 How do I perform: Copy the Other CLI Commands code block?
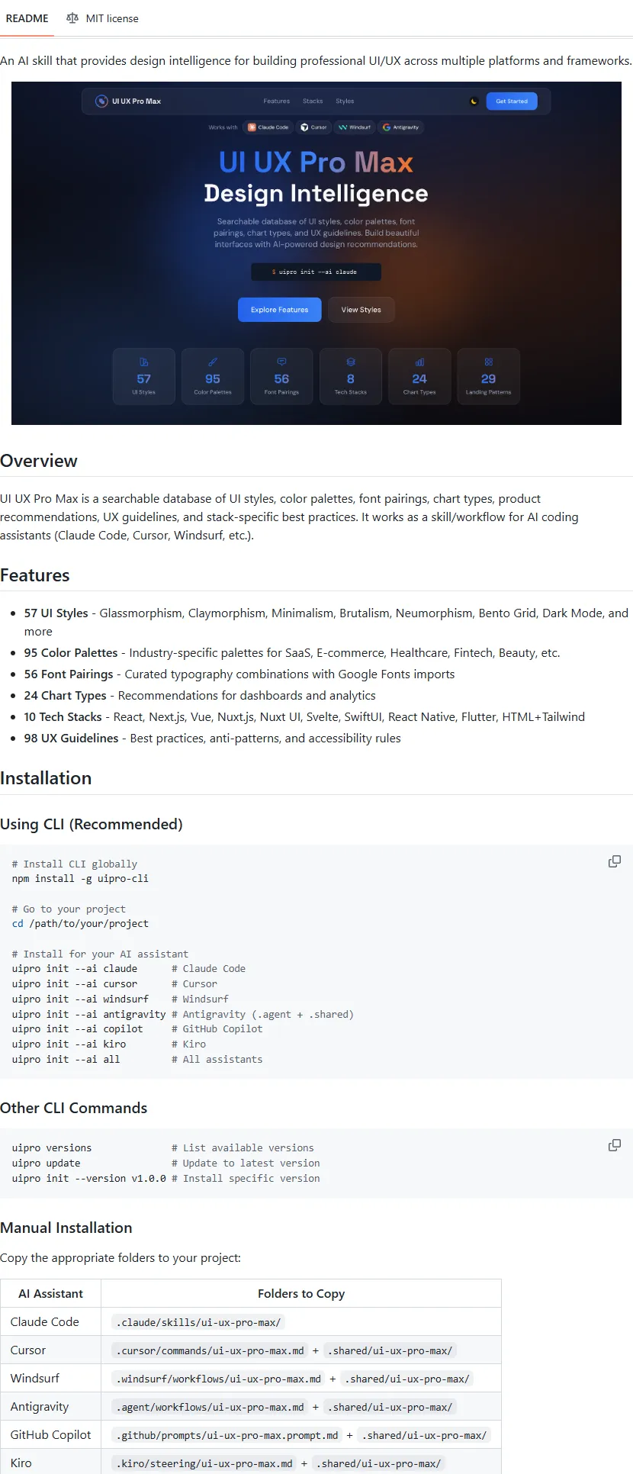click(x=614, y=1145)
